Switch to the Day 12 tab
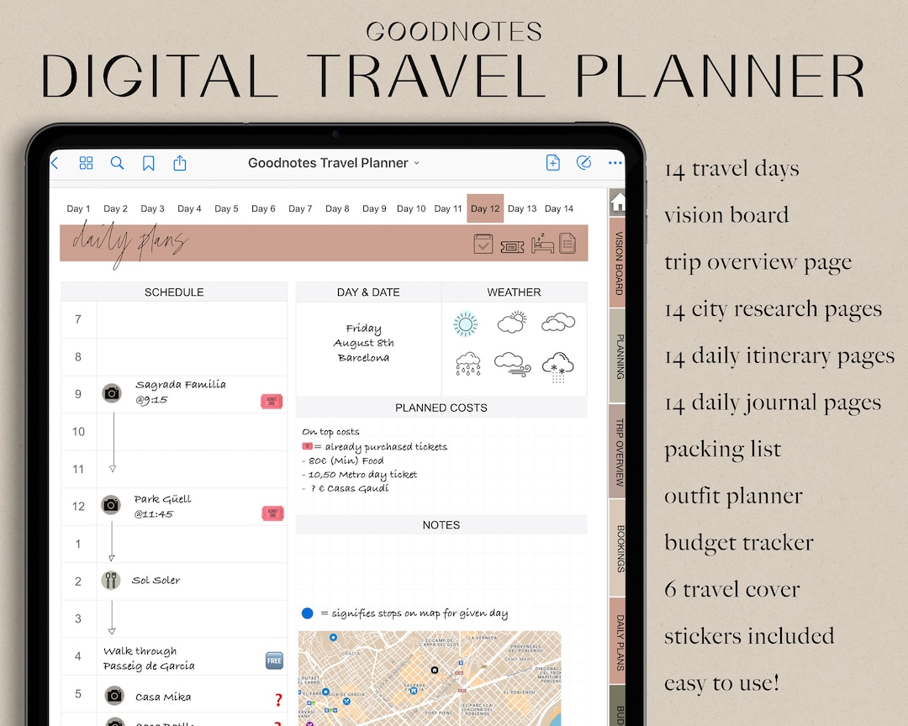Screen dimensions: 908x726 (x=485, y=208)
